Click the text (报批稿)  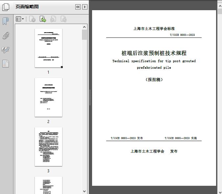(154, 80)
